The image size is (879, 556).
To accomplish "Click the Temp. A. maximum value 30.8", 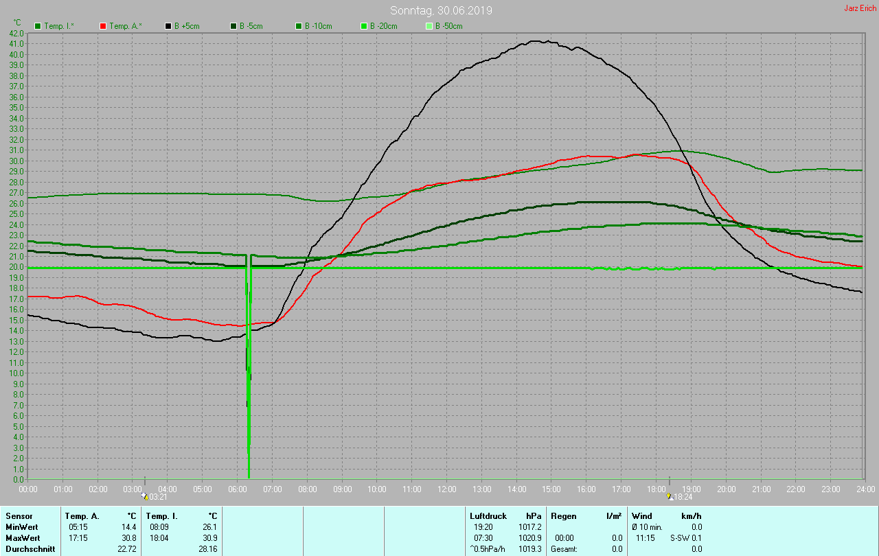I will tap(128, 537).
